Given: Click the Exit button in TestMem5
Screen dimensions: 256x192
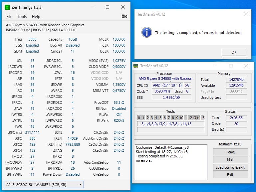Looking at the screenshot, I should click(230, 175).
